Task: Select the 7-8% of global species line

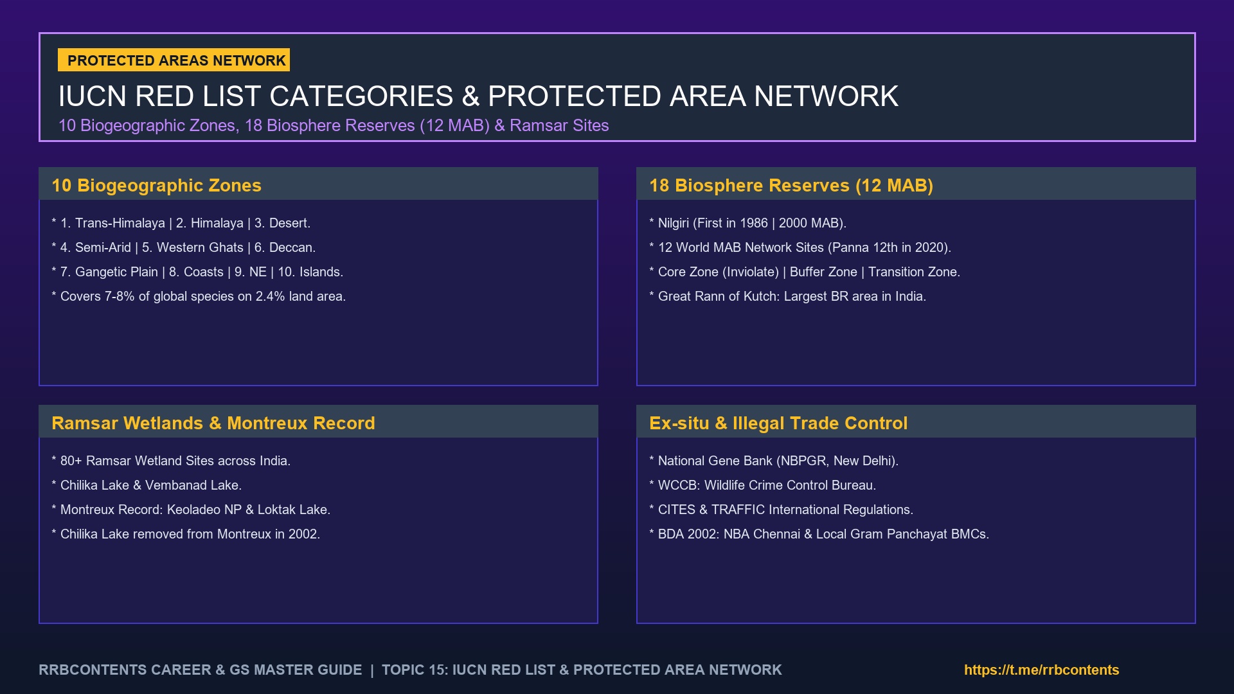Action: click(199, 296)
